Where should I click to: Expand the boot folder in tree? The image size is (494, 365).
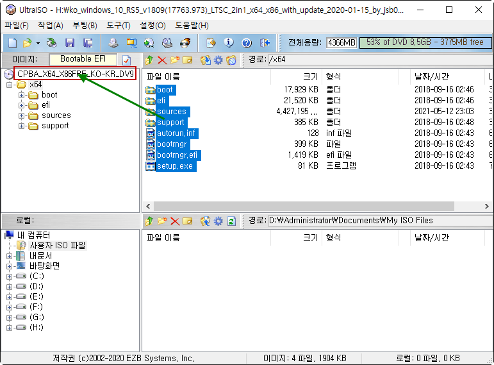21,95
